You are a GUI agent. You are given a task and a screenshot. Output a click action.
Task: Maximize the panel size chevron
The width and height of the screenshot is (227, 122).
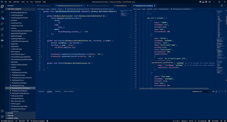point(223,91)
